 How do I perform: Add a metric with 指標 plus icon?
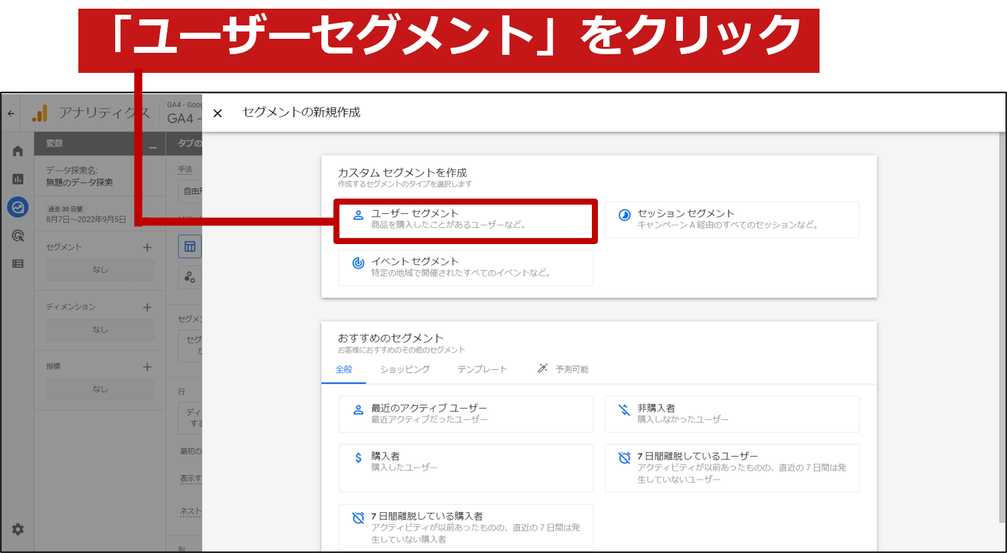coord(147,367)
